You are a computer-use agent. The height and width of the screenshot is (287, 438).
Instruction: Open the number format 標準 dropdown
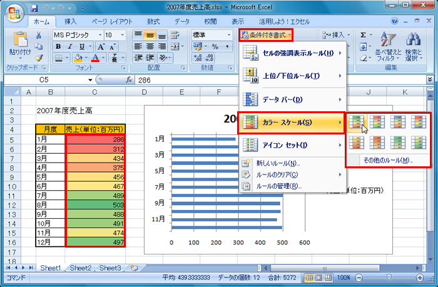point(229,35)
